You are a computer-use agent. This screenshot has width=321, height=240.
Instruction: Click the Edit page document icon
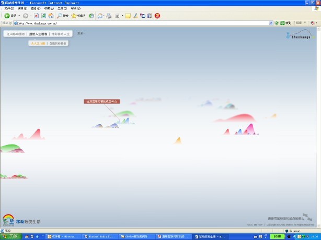(117, 16)
